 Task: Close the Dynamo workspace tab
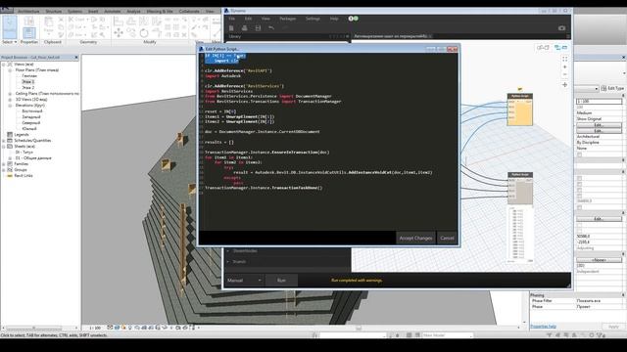click(x=430, y=36)
